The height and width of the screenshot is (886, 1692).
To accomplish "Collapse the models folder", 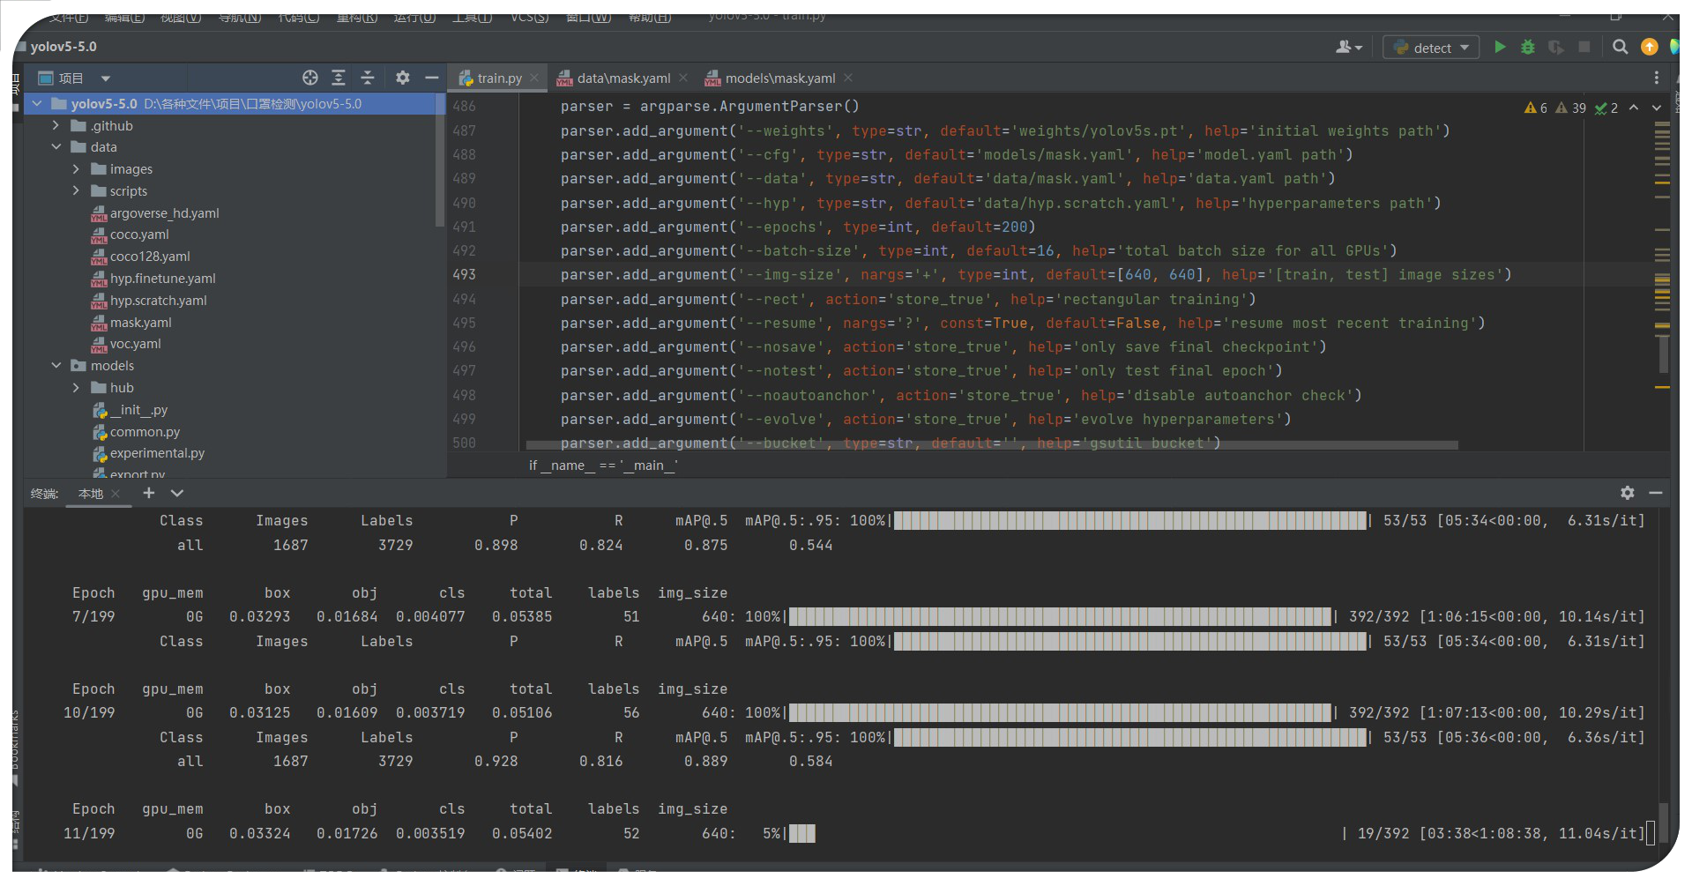I will pos(56,366).
